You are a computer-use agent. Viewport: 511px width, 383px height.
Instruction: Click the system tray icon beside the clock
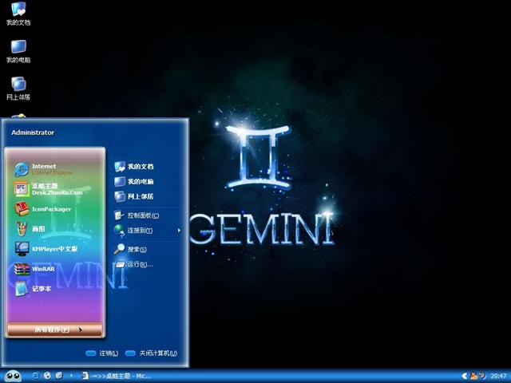(482, 376)
